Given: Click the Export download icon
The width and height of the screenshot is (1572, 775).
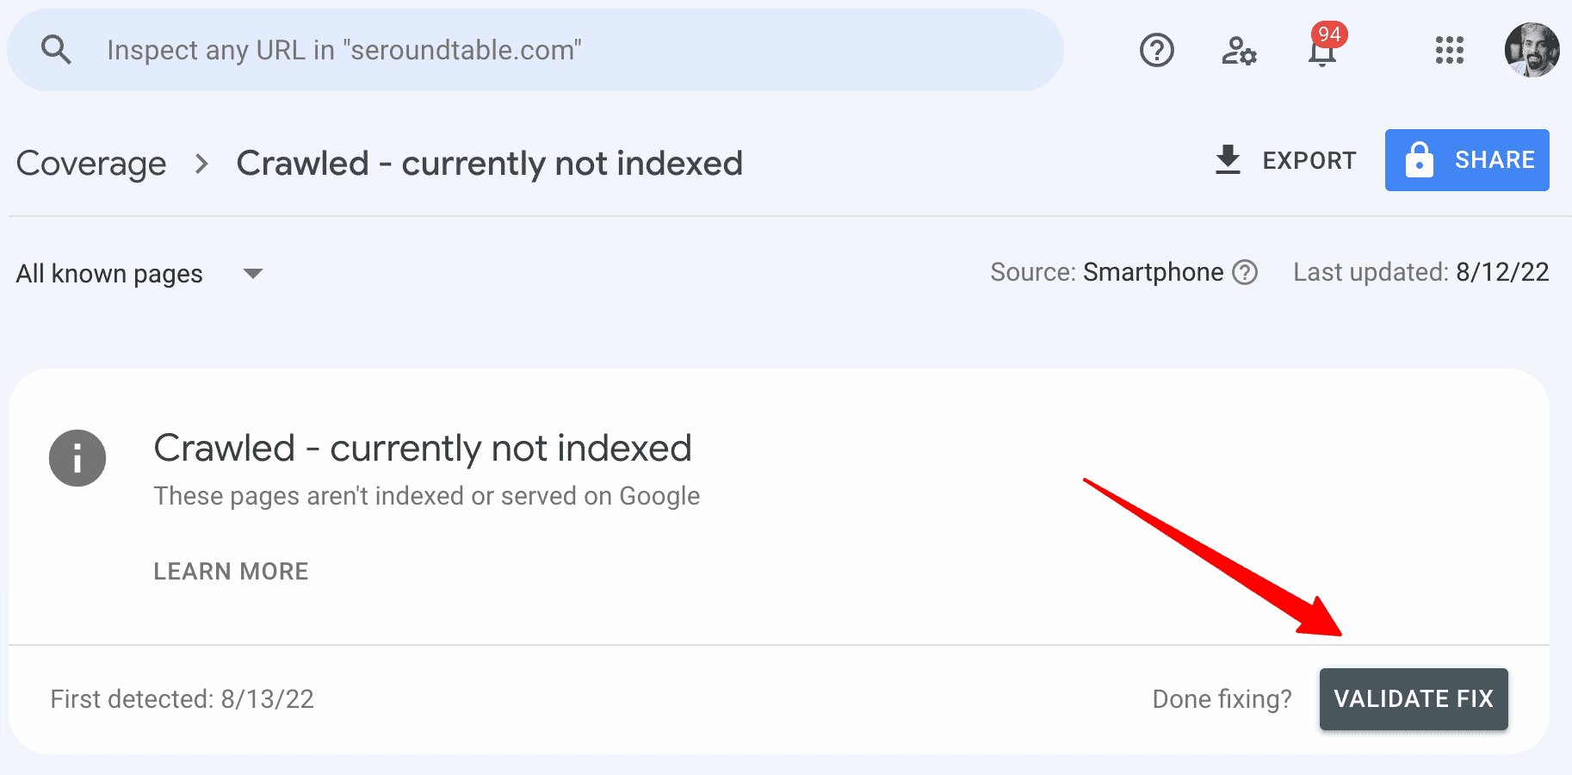Looking at the screenshot, I should (x=1228, y=160).
